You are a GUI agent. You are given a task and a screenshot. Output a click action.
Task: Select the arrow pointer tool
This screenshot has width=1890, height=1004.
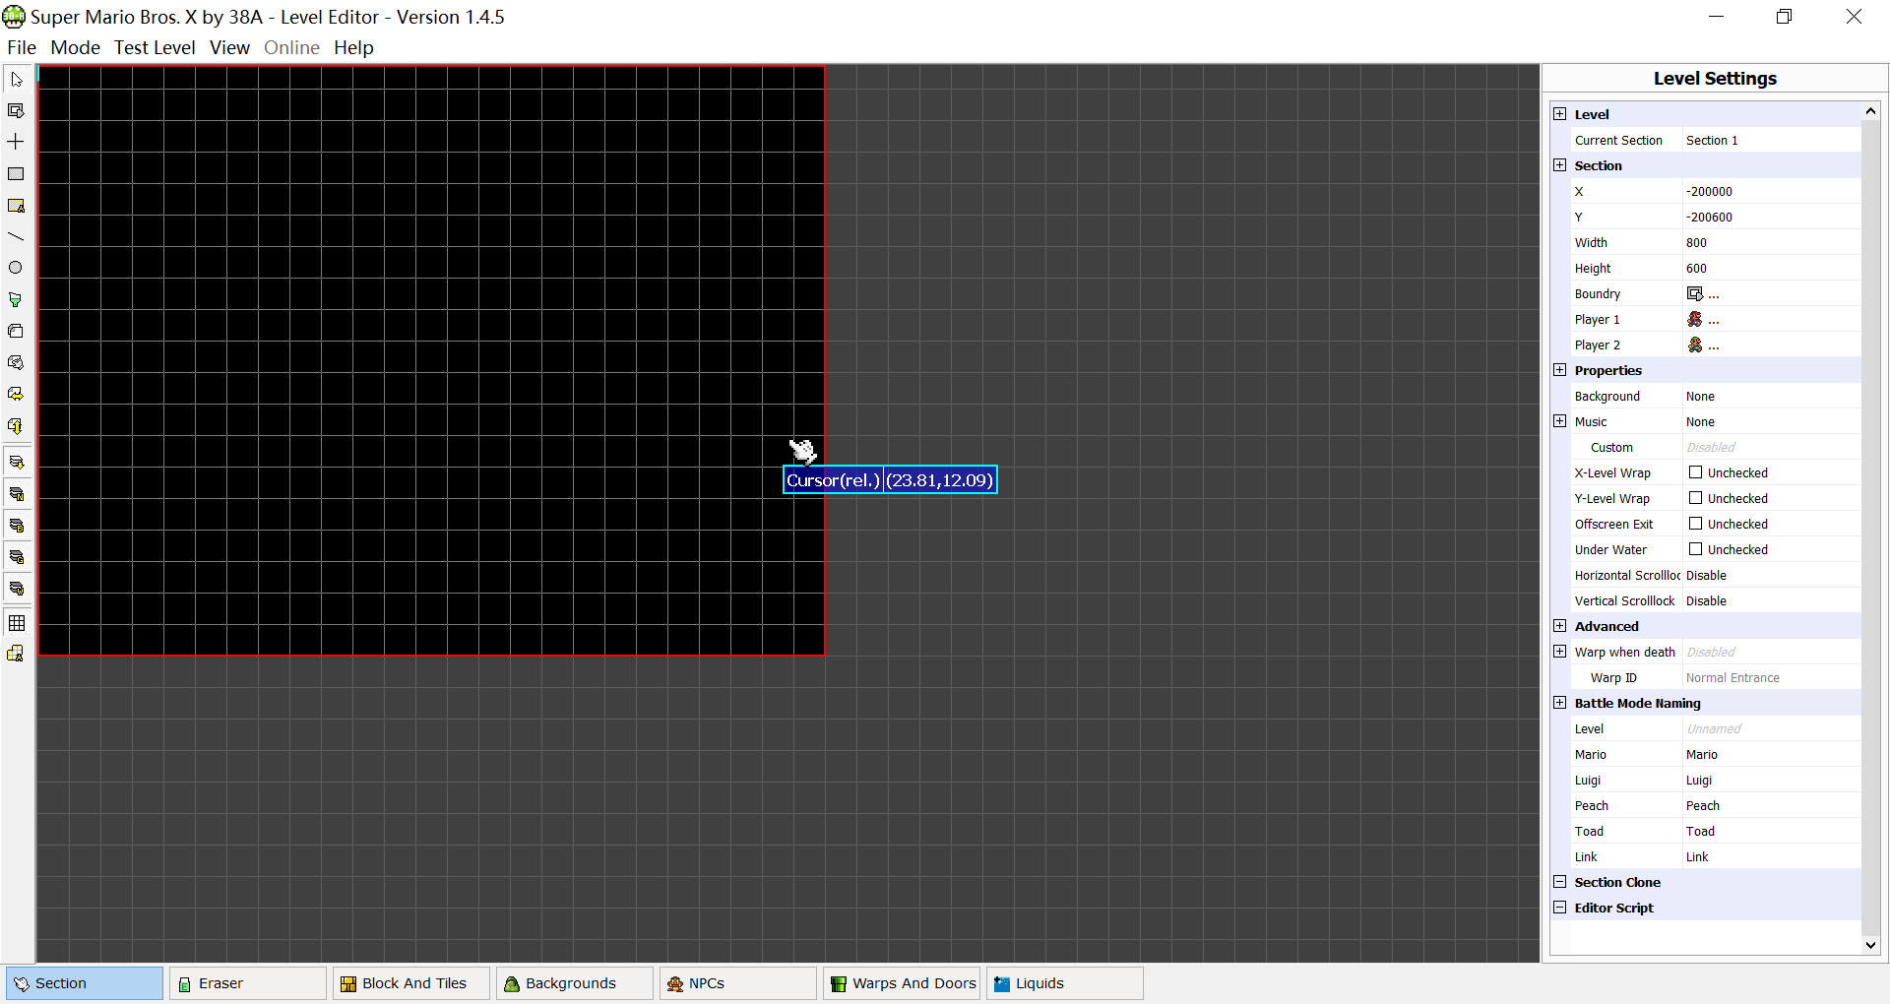click(x=17, y=80)
